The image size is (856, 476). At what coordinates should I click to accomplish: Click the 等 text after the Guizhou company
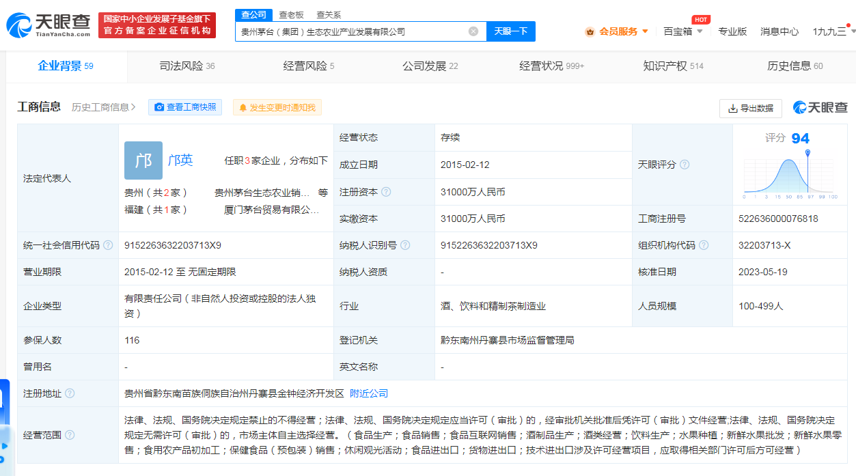point(323,193)
